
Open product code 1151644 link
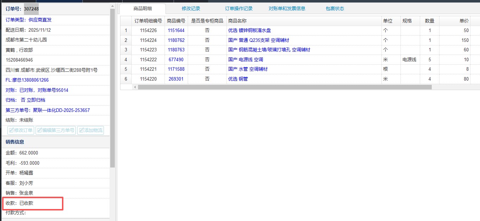click(x=176, y=31)
